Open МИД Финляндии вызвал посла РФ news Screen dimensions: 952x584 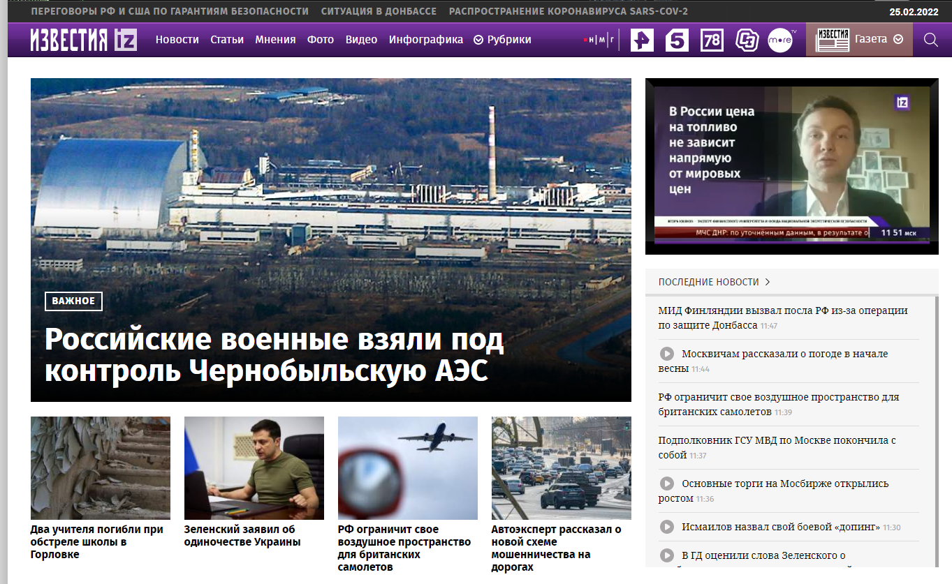pyautogui.click(x=782, y=317)
